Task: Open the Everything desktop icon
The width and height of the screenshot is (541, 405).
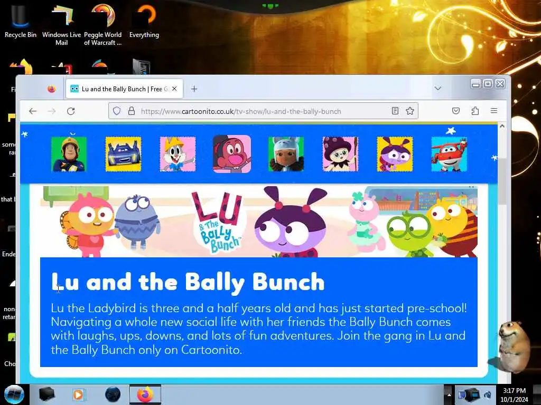Action: point(144,21)
